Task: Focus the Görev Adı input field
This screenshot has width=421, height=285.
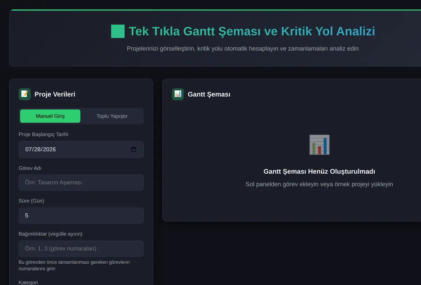Action: (81, 182)
